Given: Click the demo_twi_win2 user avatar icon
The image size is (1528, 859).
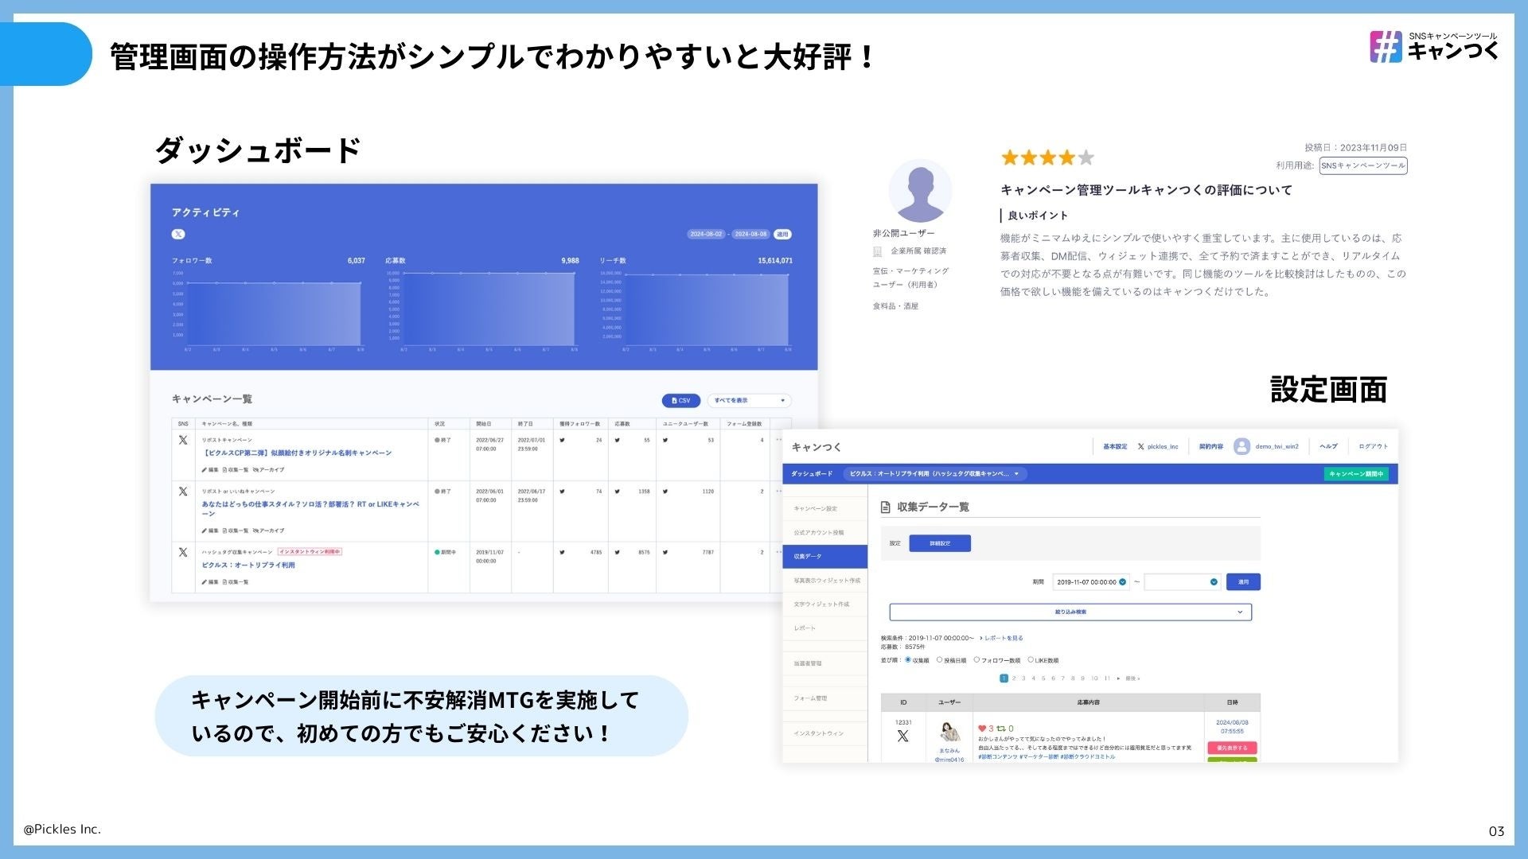Looking at the screenshot, I should click(1241, 447).
